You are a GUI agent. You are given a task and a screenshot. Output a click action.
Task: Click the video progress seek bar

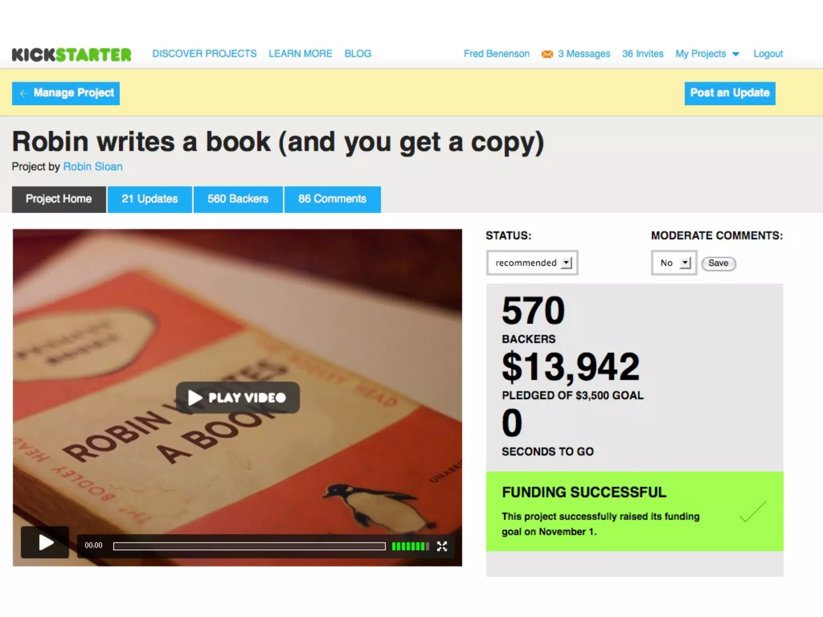pos(249,546)
